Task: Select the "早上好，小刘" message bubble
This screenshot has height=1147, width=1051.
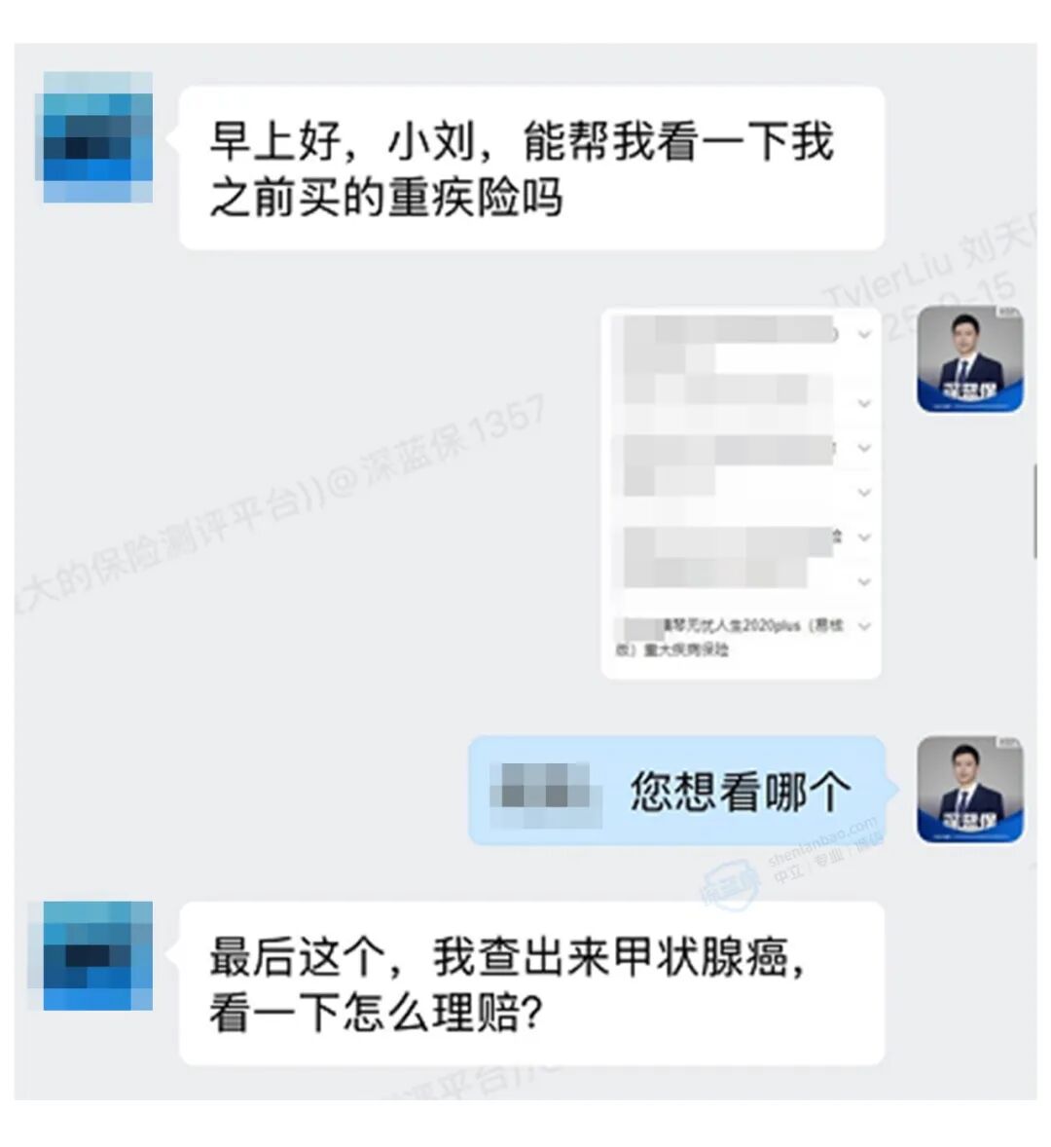Action: coord(531,168)
